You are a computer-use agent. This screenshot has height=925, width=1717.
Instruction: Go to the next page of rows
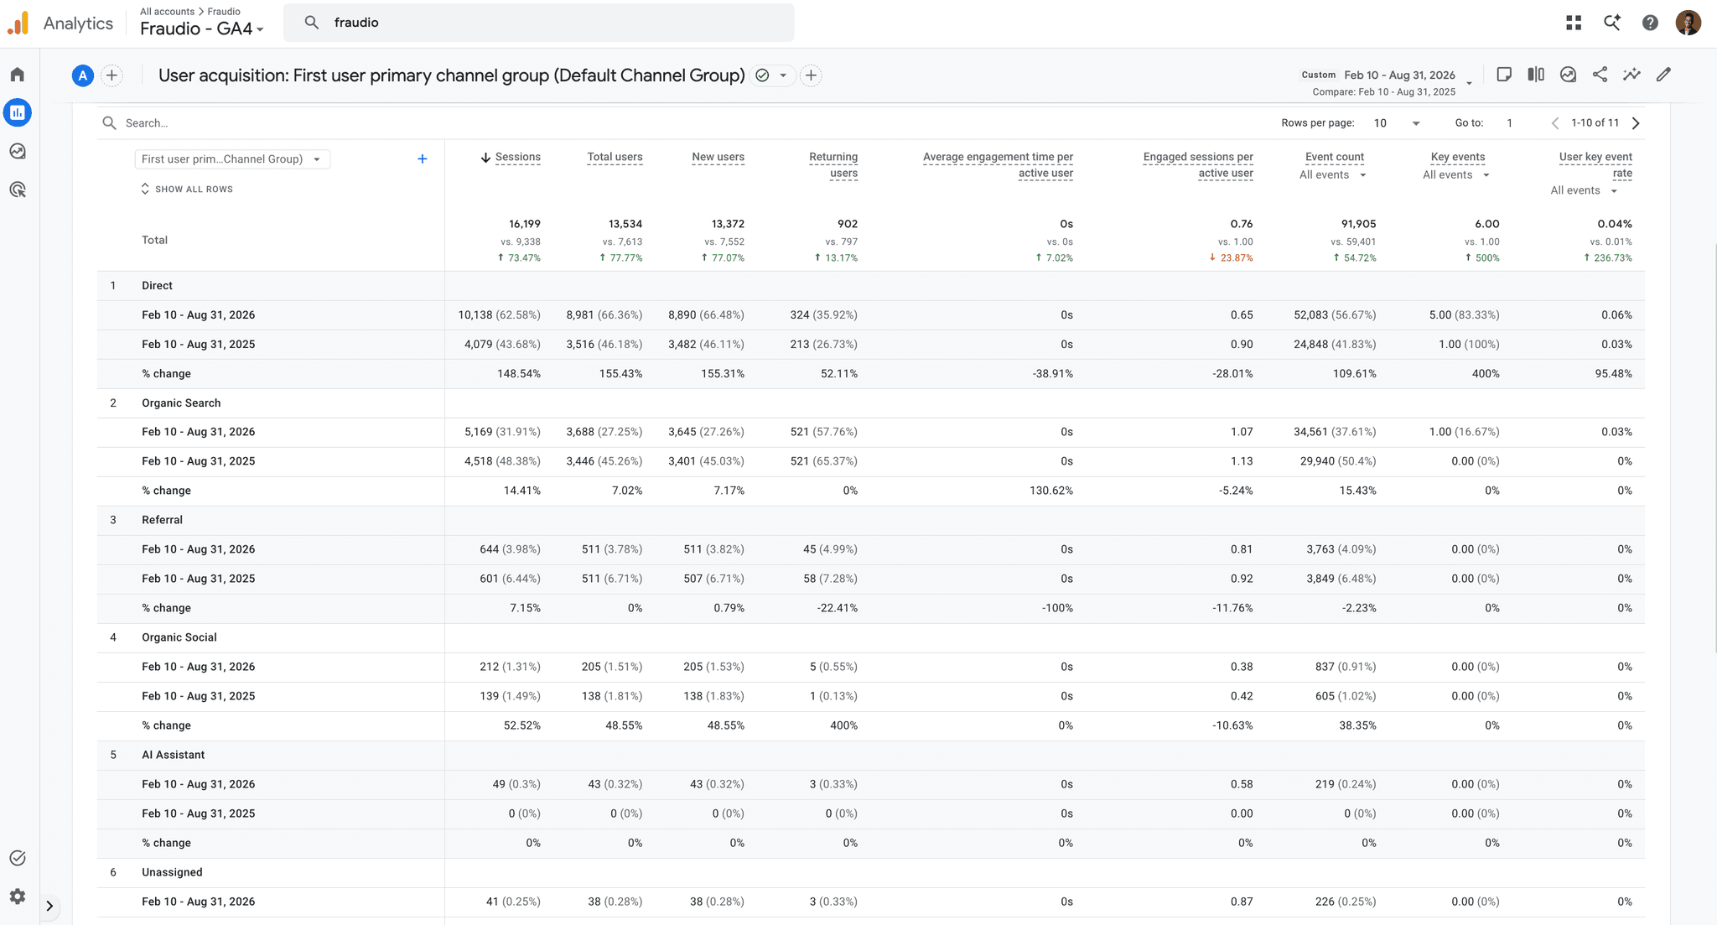1636,123
